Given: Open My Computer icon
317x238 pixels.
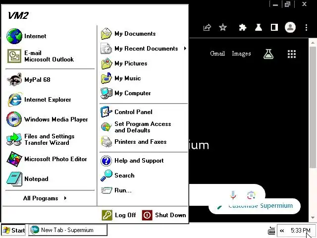Looking at the screenshot, I should pyautogui.click(x=106, y=93).
